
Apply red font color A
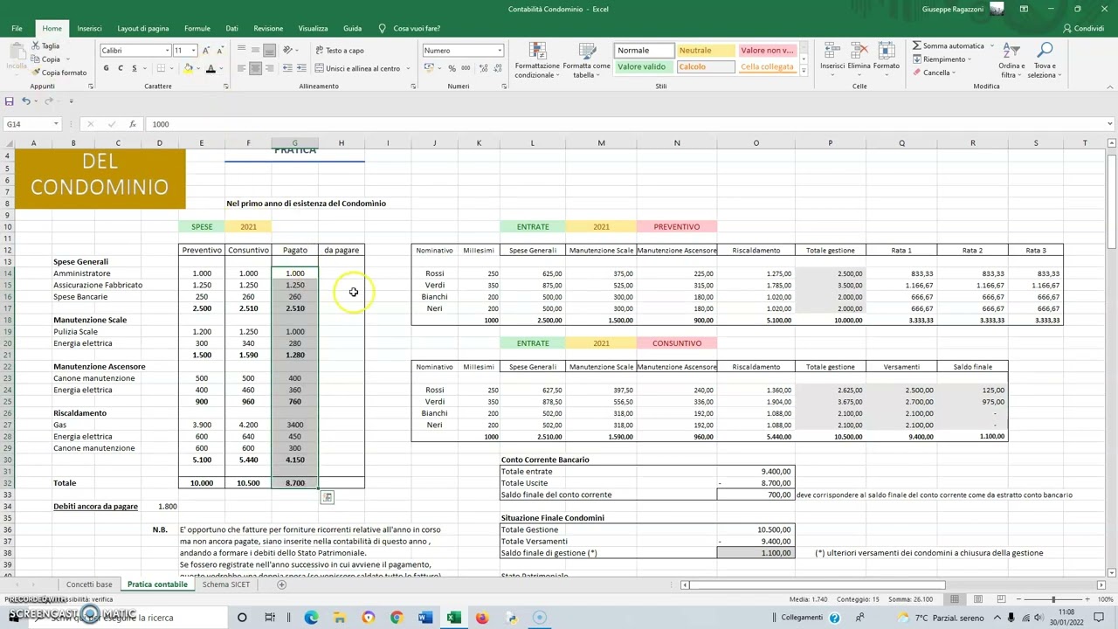210,68
